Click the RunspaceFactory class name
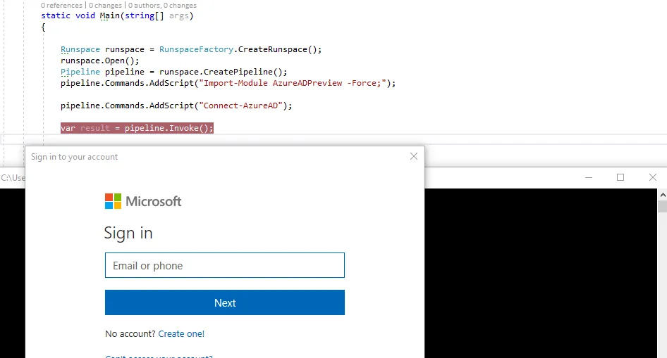The image size is (667, 358). point(196,49)
